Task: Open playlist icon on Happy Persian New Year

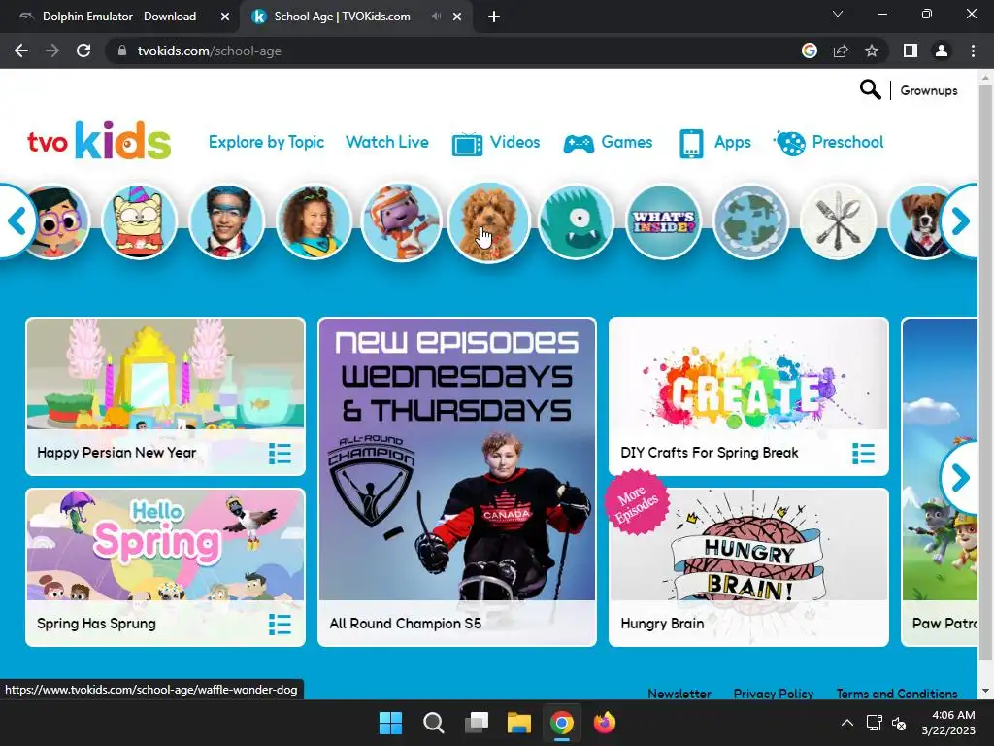Action: pos(280,454)
